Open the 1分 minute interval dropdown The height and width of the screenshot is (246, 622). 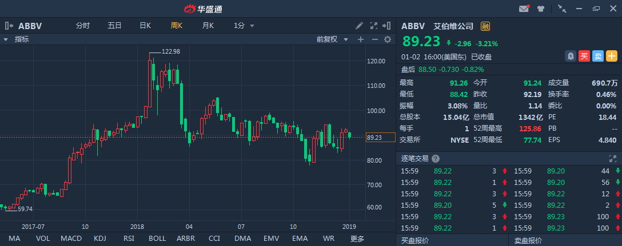[x=244, y=26]
